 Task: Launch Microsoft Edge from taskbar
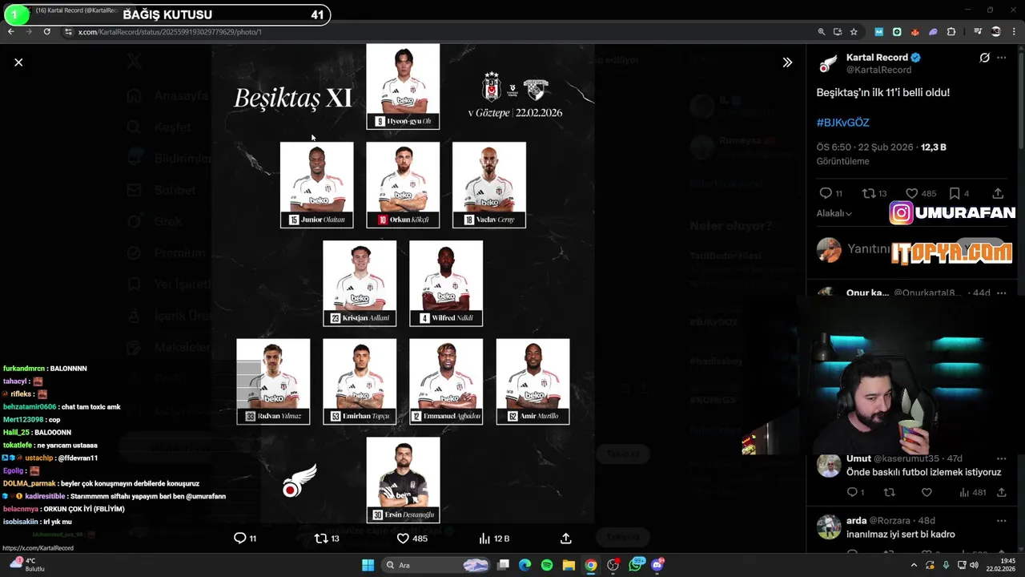tap(525, 565)
